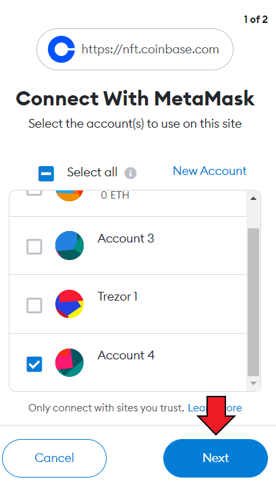Viewport: 276px width, 485px height.
Task: Click the Next button
Action: [x=215, y=458]
